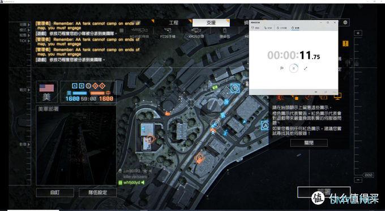Image resolution: width=385 pixels, height=211 pixels.
Task: Click the 關閉 close button
Action: (309, 143)
